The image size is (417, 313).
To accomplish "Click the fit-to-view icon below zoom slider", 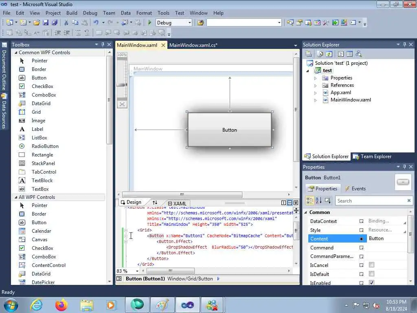I will click(x=122, y=104).
